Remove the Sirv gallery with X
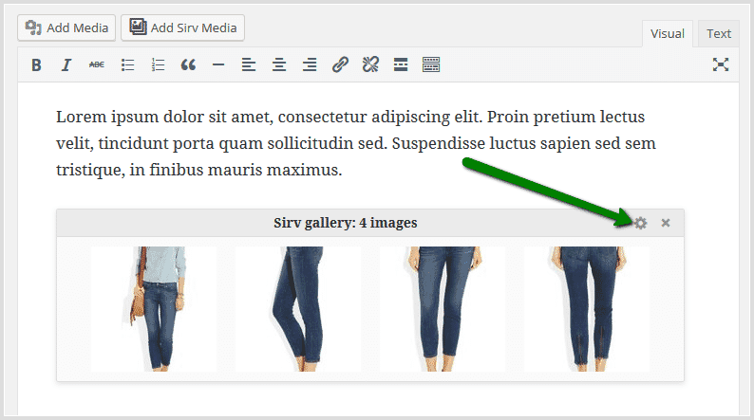 click(x=666, y=223)
